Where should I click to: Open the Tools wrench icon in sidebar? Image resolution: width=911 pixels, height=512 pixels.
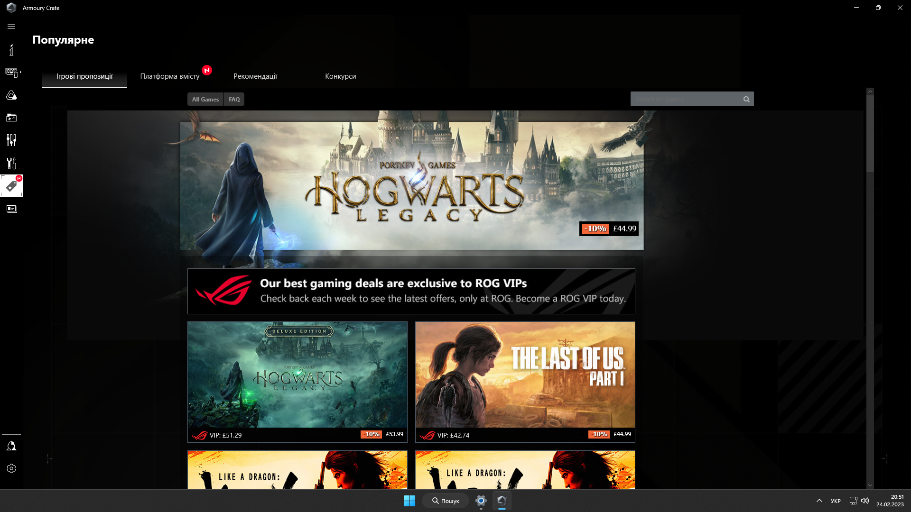tap(11, 163)
